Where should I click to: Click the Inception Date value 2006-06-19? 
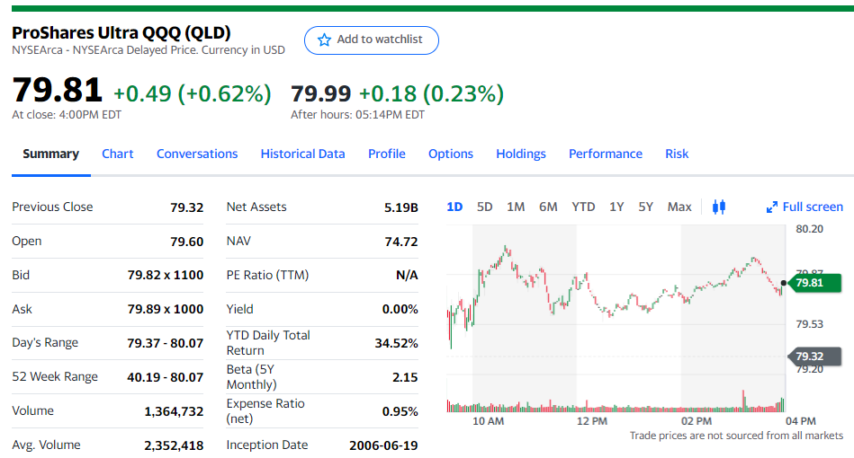(x=383, y=445)
